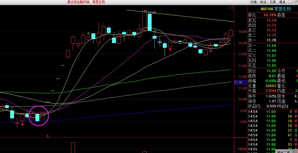This screenshot has width=298, height=153.
Task: Click the 内盘 label
Action: pyautogui.click(x=281, y=91)
